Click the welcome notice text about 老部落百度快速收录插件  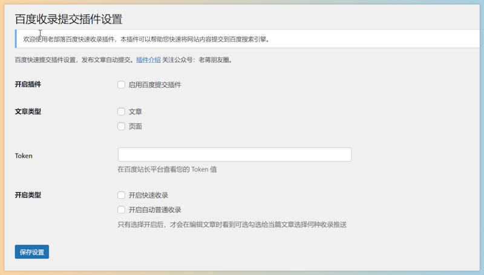tap(146, 39)
